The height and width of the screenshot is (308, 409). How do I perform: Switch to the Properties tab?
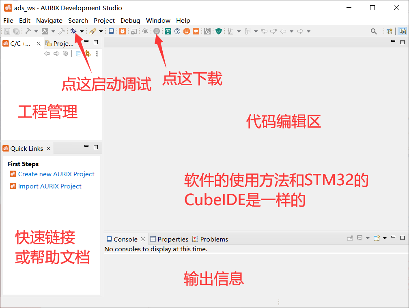tap(169, 239)
